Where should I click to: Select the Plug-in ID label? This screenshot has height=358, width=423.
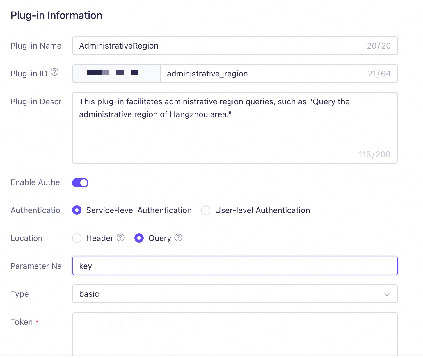[29, 74]
